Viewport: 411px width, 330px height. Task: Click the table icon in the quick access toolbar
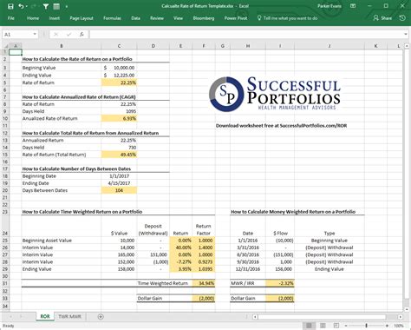coord(56,6)
